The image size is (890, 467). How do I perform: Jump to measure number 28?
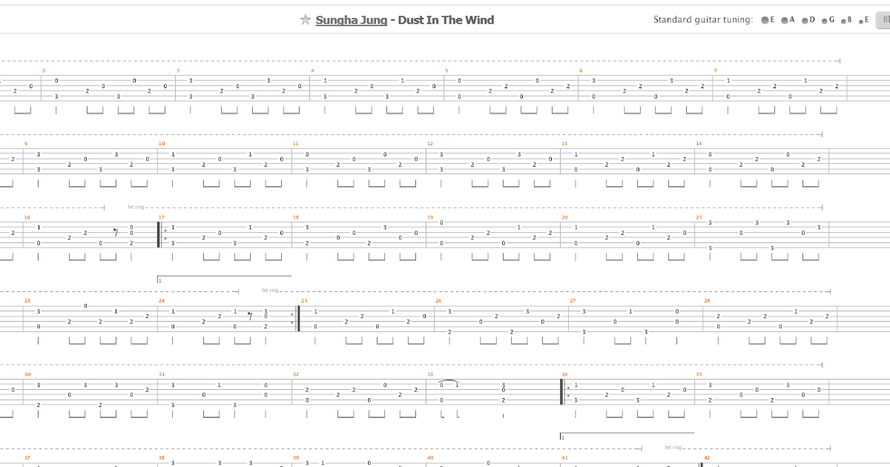coord(707,301)
